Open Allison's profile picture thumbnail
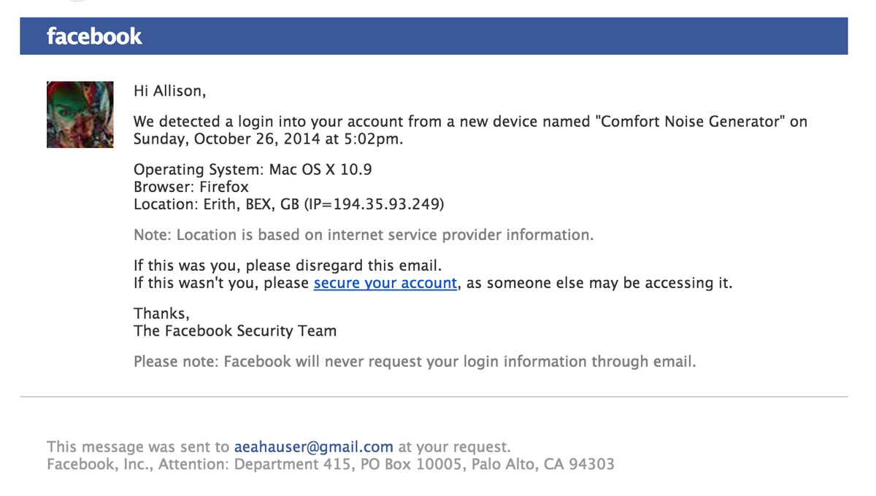 80,115
